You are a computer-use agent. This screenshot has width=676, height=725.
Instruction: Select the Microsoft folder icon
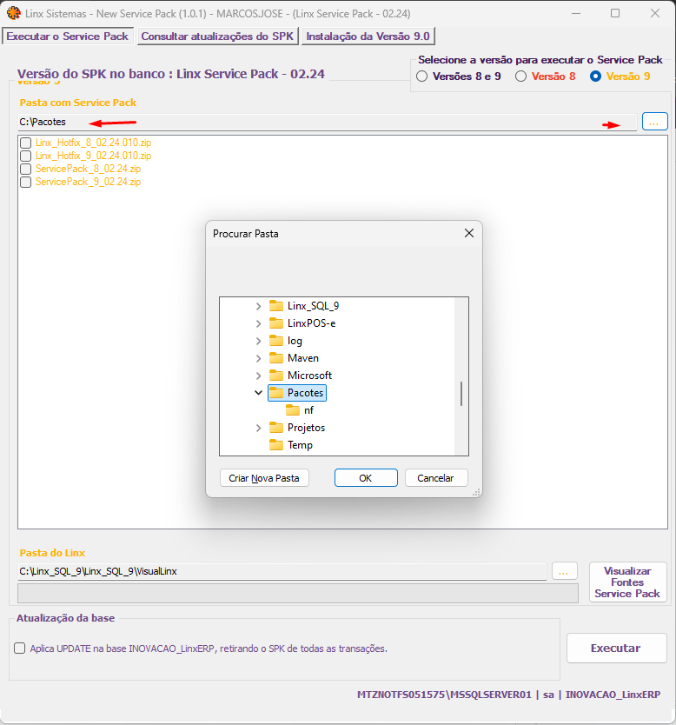point(276,376)
